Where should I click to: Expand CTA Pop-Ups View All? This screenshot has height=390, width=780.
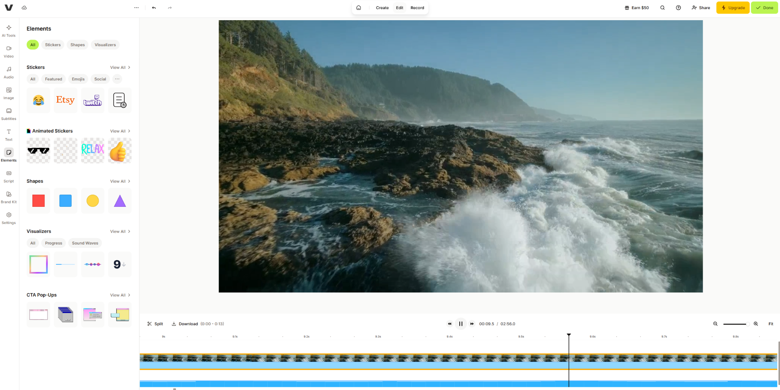coord(120,295)
